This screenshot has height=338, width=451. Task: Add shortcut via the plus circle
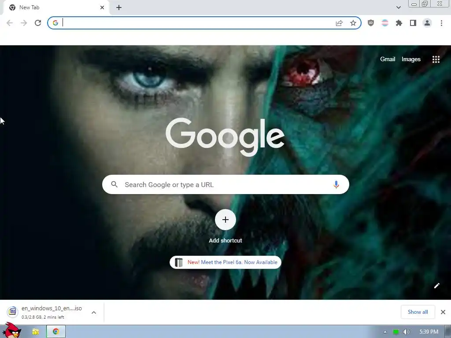pyautogui.click(x=225, y=220)
